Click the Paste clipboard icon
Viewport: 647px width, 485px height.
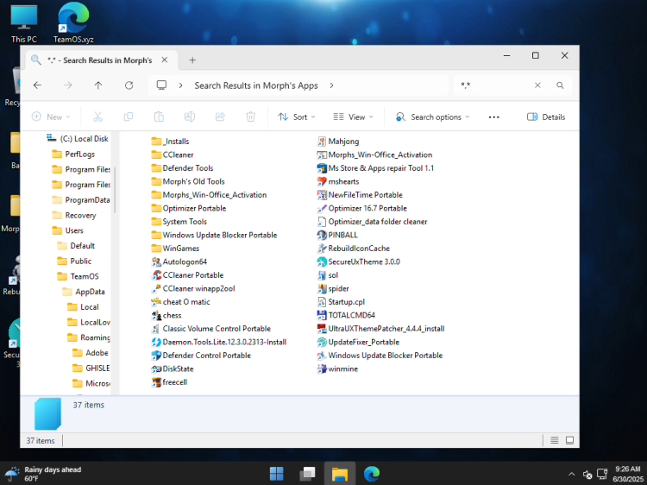pyautogui.click(x=159, y=117)
